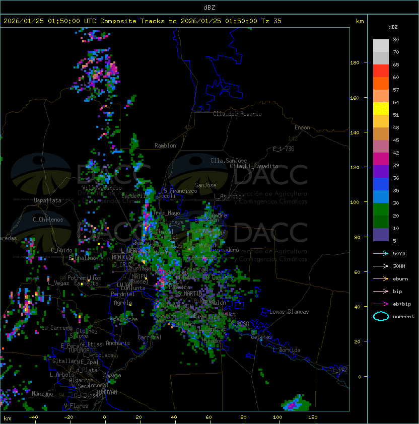Image resolution: width=419 pixels, height=424 pixels.
Task: Click the 'Potrerillos' place label
Action: tap(84, 278)
